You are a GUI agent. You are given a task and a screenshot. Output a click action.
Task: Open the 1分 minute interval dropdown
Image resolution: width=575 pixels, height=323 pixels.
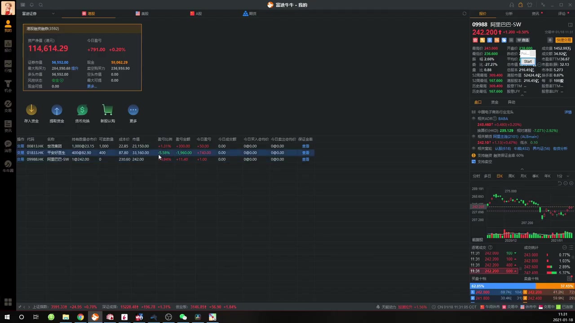(562, 176)
